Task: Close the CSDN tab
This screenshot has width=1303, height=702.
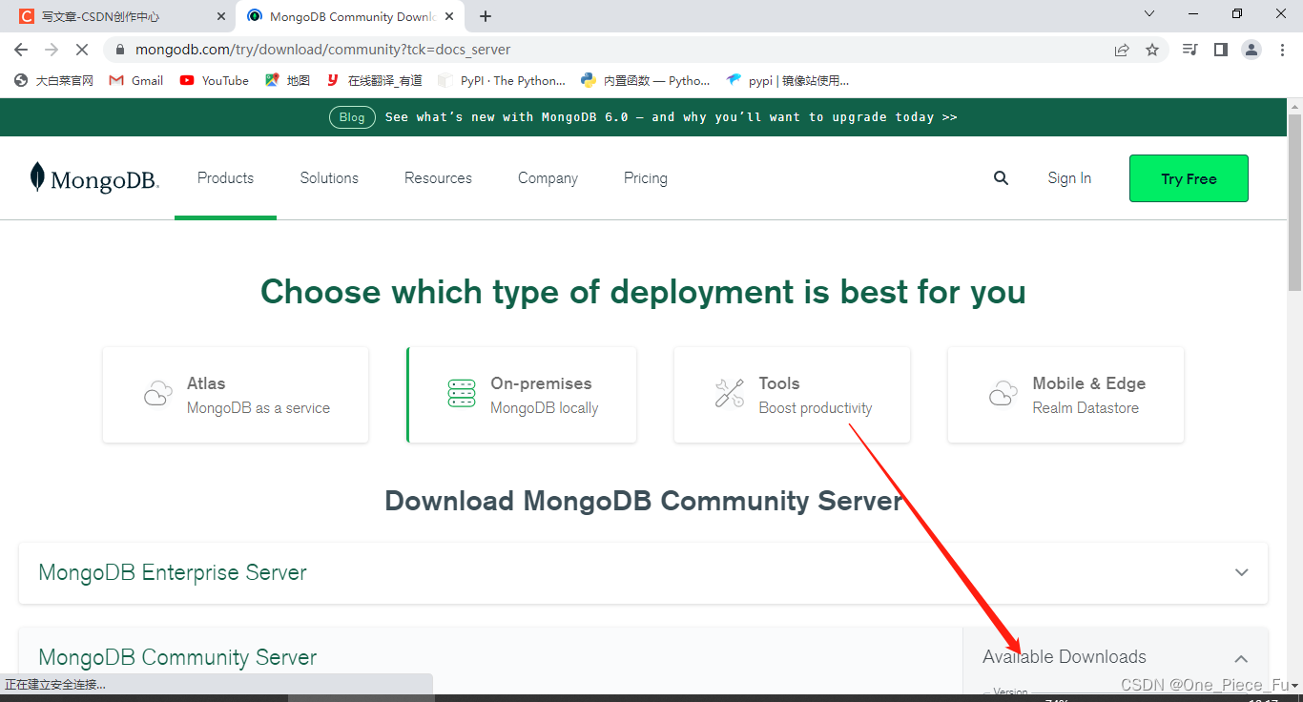Action: tap(221, 16)
